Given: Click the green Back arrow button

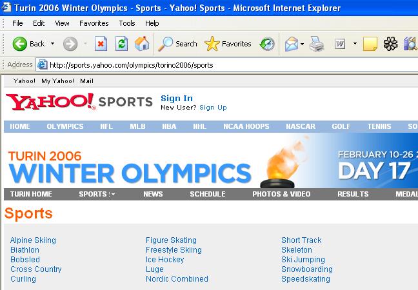Looking at the screenshot, I should pyautogui.click(x=20, y=44).
